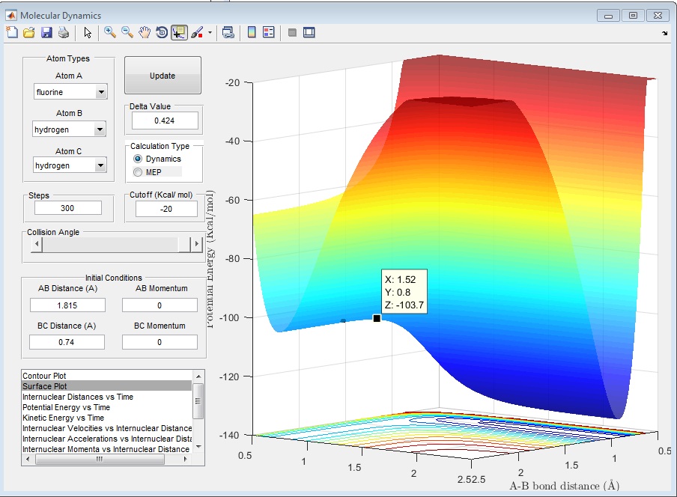Open a file with the folder icon

click(x=29, y=32)
